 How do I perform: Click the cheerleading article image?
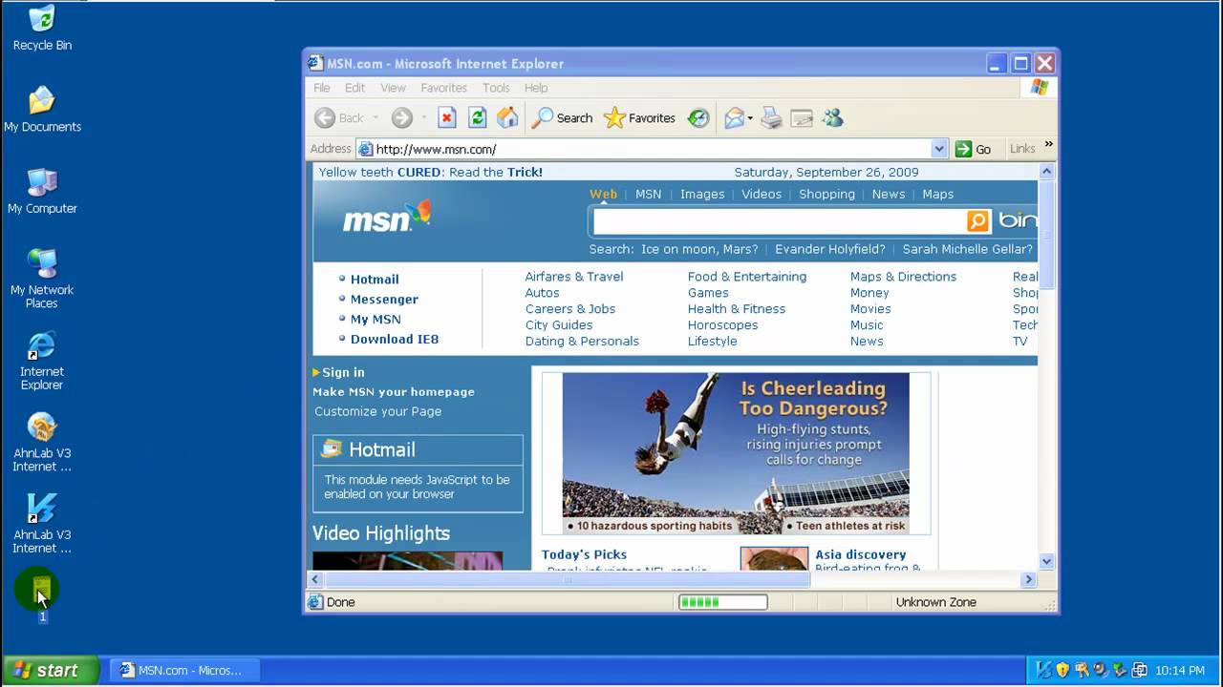point(736,453)
